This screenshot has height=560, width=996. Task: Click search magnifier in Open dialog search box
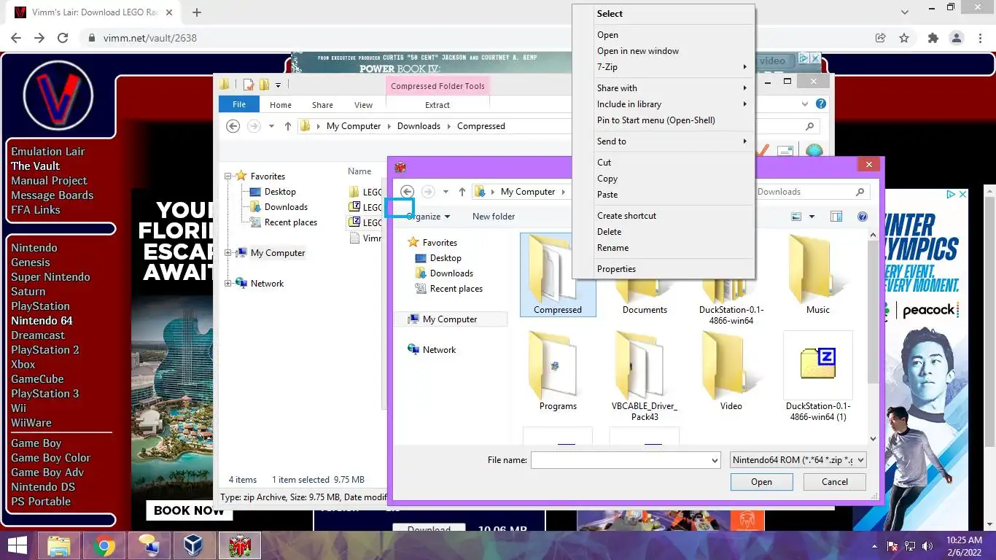click(860, 192)
